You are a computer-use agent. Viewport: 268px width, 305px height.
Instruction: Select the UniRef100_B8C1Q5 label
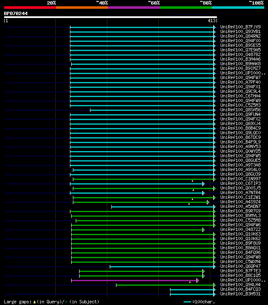click(x=240, y=275)
